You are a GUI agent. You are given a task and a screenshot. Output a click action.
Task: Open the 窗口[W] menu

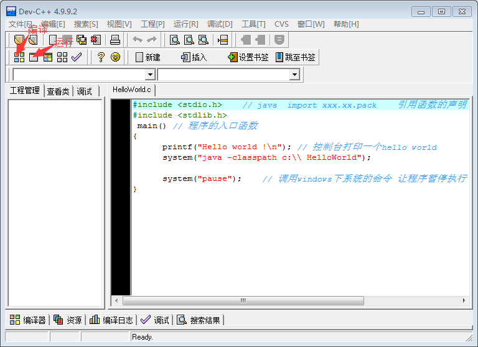click(311, 24)
